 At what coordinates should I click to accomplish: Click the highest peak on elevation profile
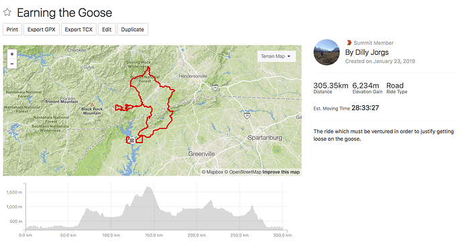pyautogui.click(x=149, y=187)
